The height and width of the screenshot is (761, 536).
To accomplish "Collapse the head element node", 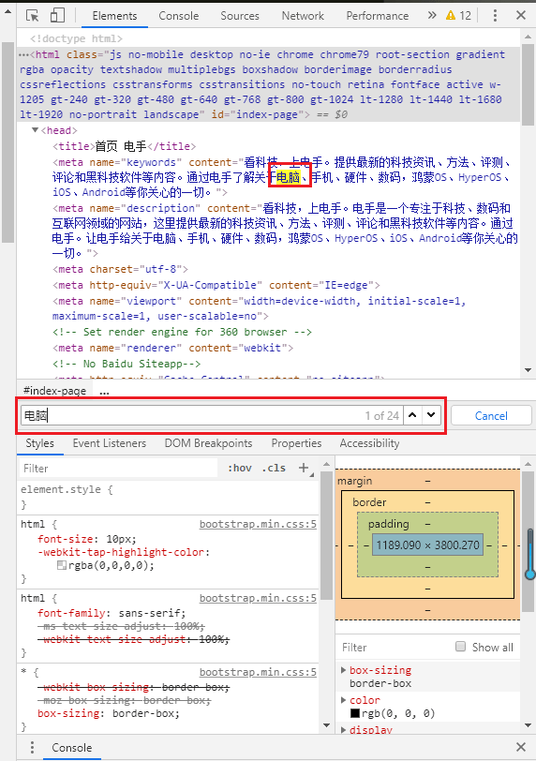I will click(35, 130).
